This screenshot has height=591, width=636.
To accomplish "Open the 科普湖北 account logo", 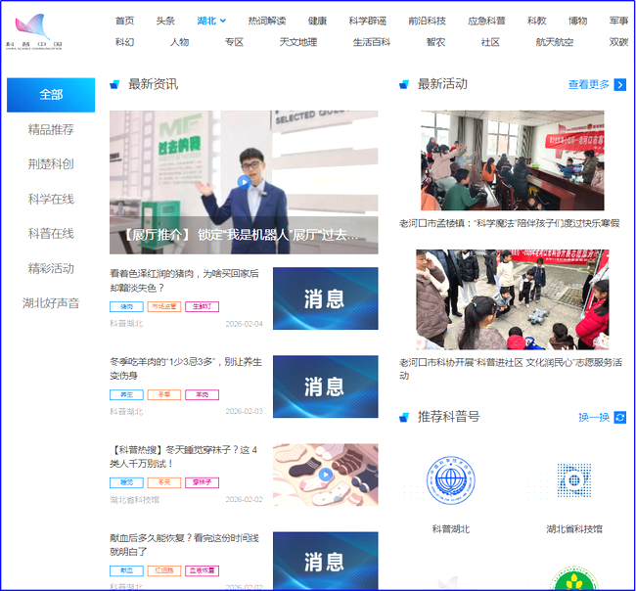I will click(x=450, y=481).
